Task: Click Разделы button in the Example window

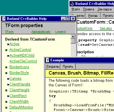Action: [53, 67]
